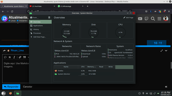Click the Diolinux site logo
This screenshot has width=172, height=96.
pyautogui.click(x=4, y=19)
